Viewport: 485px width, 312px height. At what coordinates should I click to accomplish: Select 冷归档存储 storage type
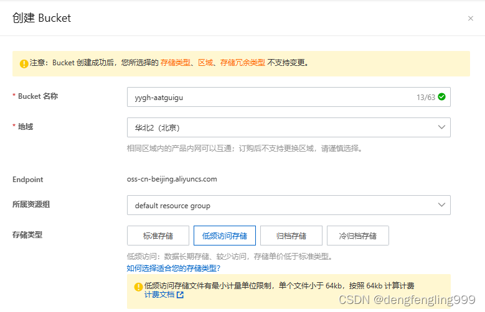[x=358, y=236]
